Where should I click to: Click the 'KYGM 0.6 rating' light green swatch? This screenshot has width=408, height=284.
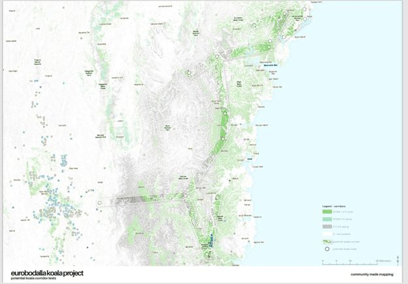(327, 219)
